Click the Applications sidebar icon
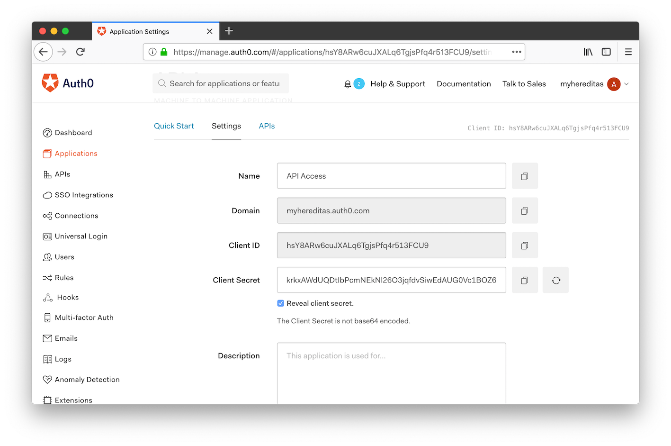 point(47,154)
